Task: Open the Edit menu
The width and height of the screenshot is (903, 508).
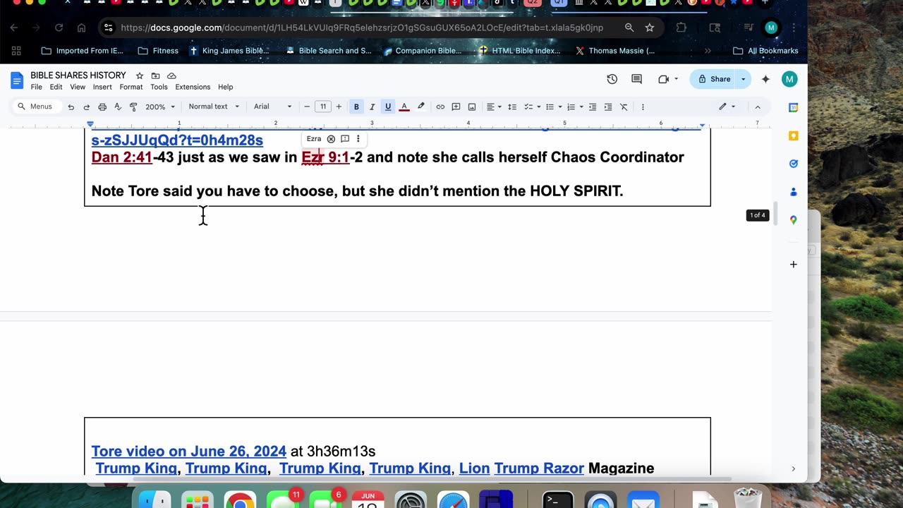Action: pos(56,87)
